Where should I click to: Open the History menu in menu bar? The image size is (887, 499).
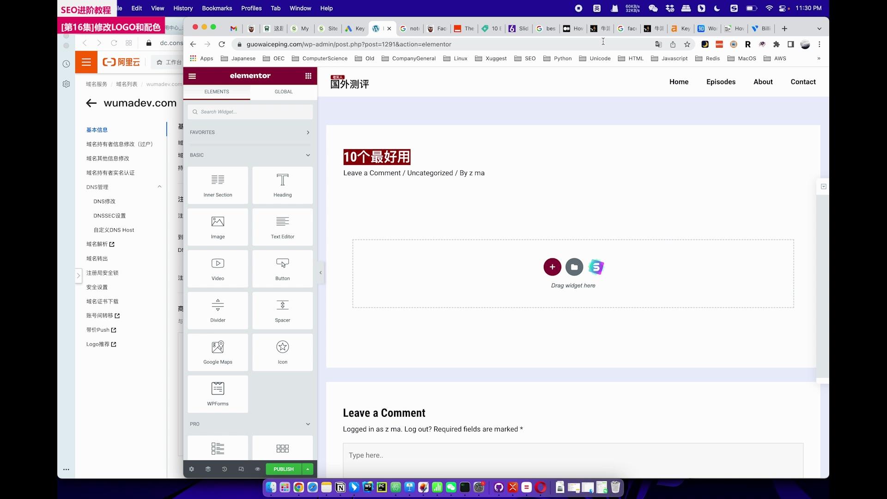[183, 8]
